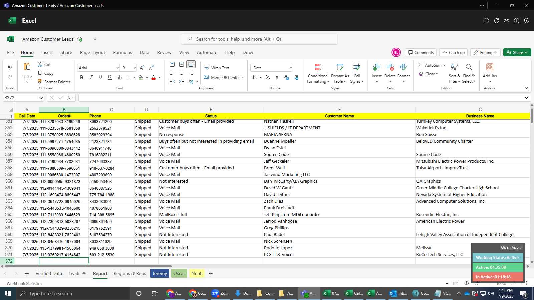Viewport: 534px width, 300px height.
Task: Toggle Strikethrough formatting
Action: 119,77
